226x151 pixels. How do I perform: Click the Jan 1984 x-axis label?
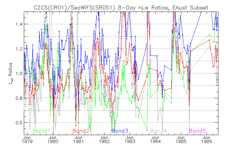tap(155, 139)
